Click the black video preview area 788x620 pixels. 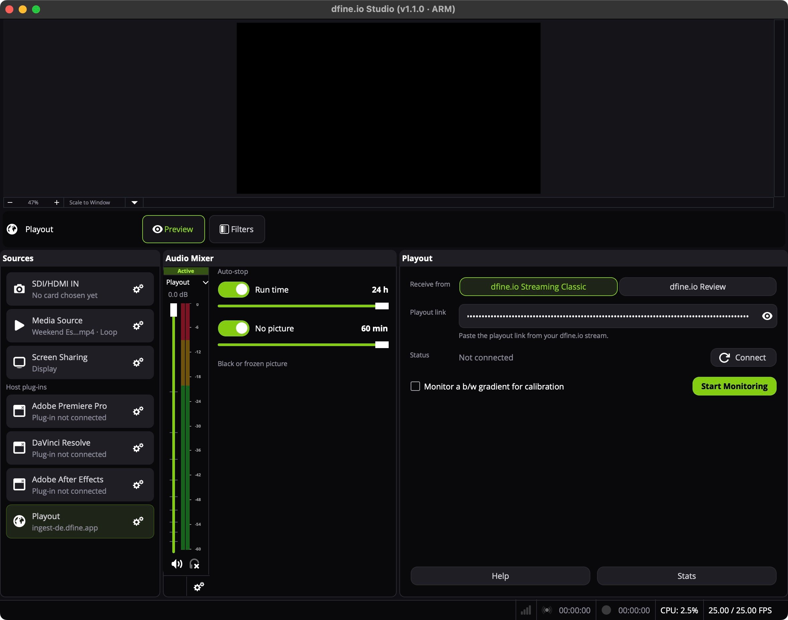tap(389, 108)
